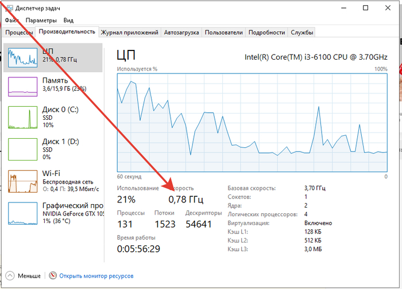Click the Кэш L2 512 КБ value

(x=313, y=240)
